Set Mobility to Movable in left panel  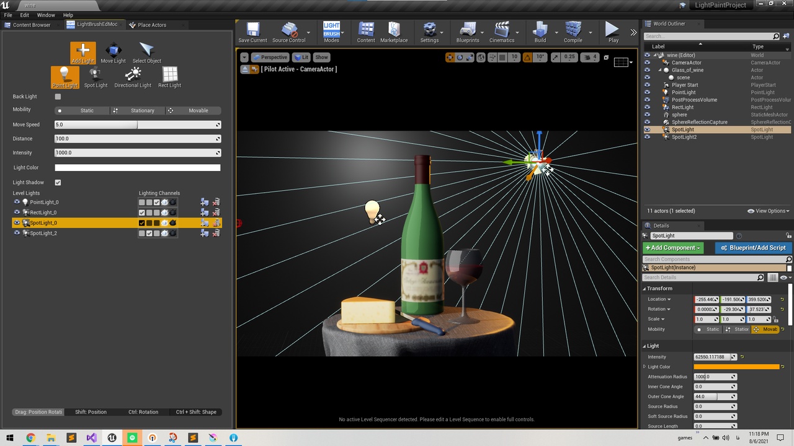193,111
